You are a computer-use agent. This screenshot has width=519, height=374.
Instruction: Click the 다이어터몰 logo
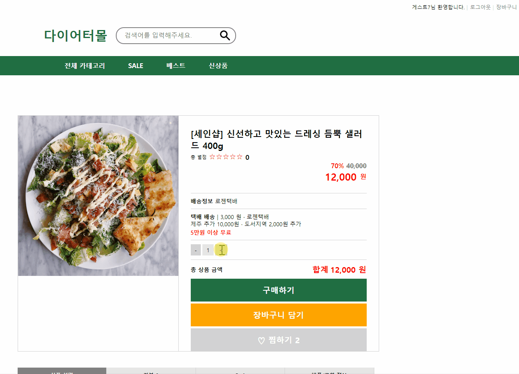pyautogui.click(x=76, y=36)
